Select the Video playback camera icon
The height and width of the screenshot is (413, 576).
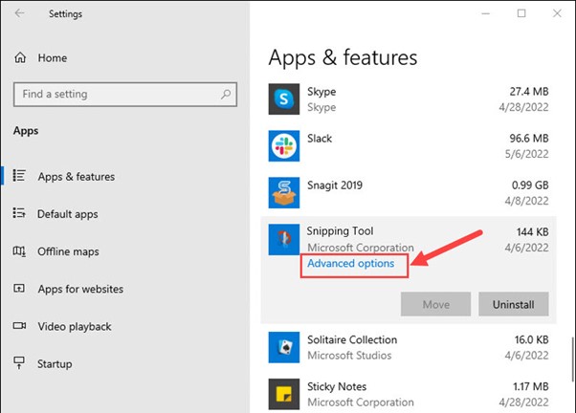coord(19,326)
